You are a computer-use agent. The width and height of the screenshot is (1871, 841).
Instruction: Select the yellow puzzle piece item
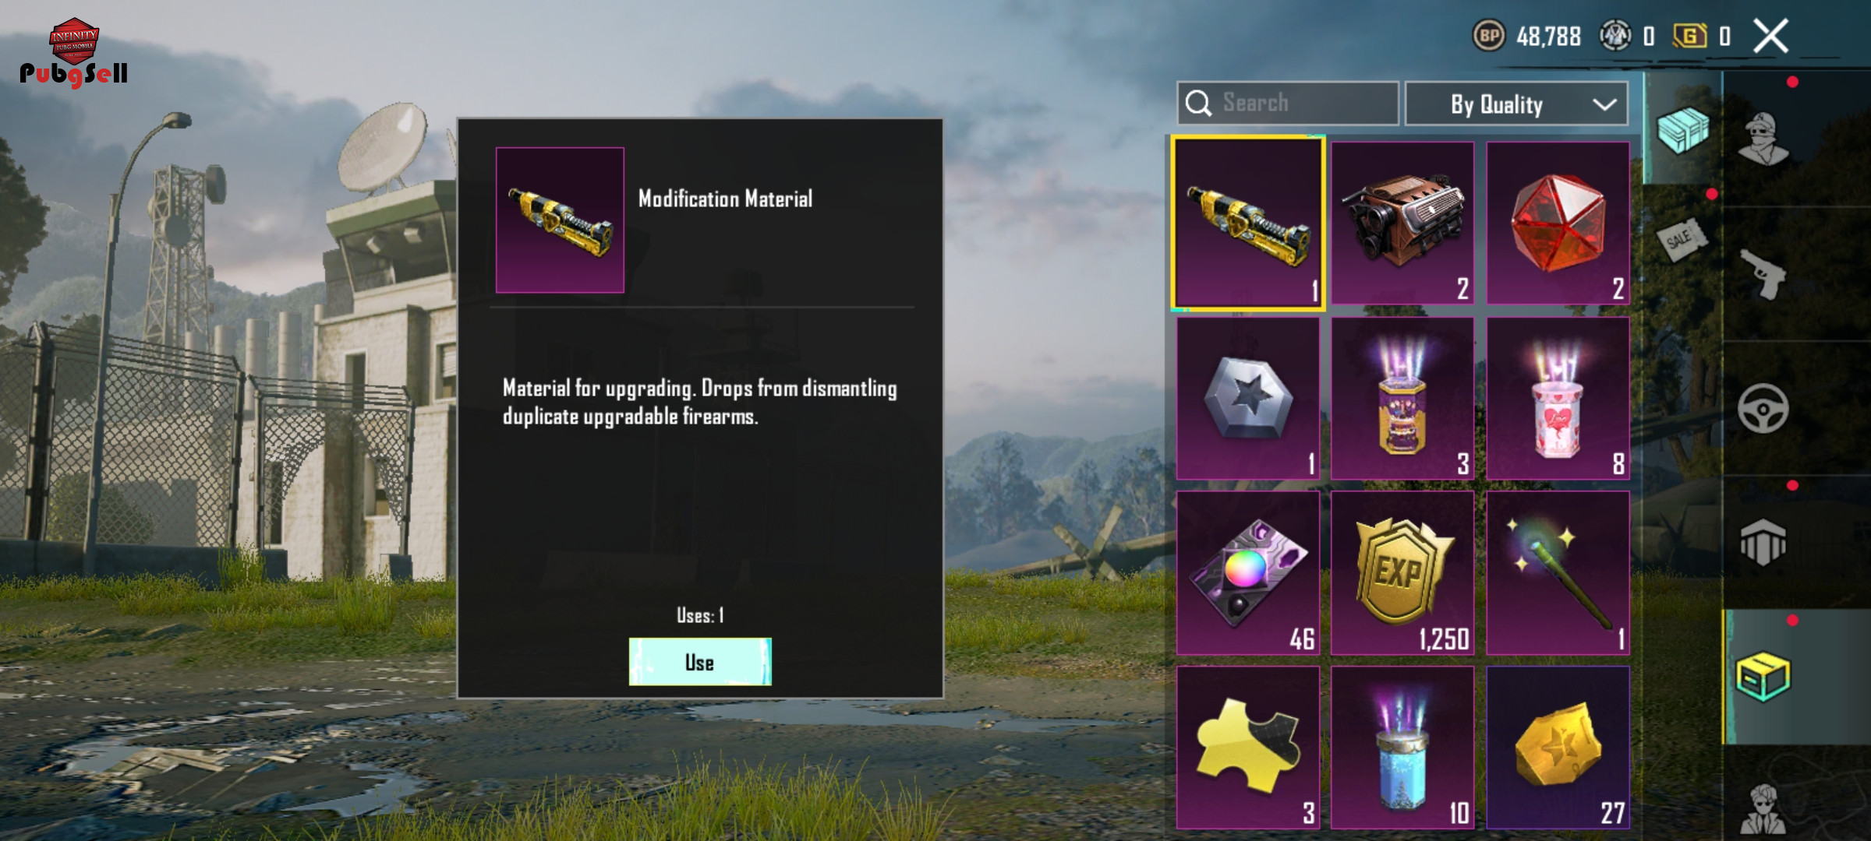(1248, 748)
